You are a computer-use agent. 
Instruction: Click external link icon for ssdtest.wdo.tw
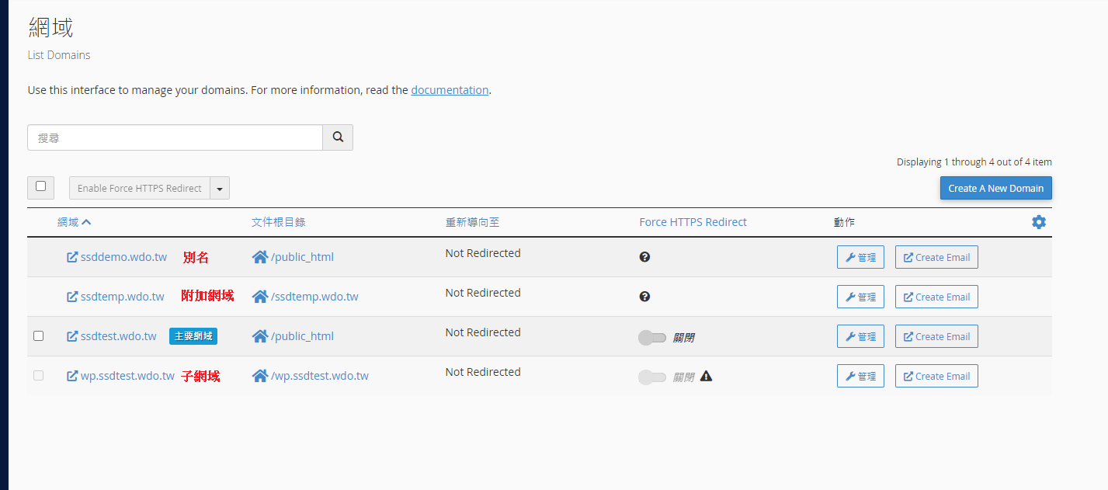[72, 336]
